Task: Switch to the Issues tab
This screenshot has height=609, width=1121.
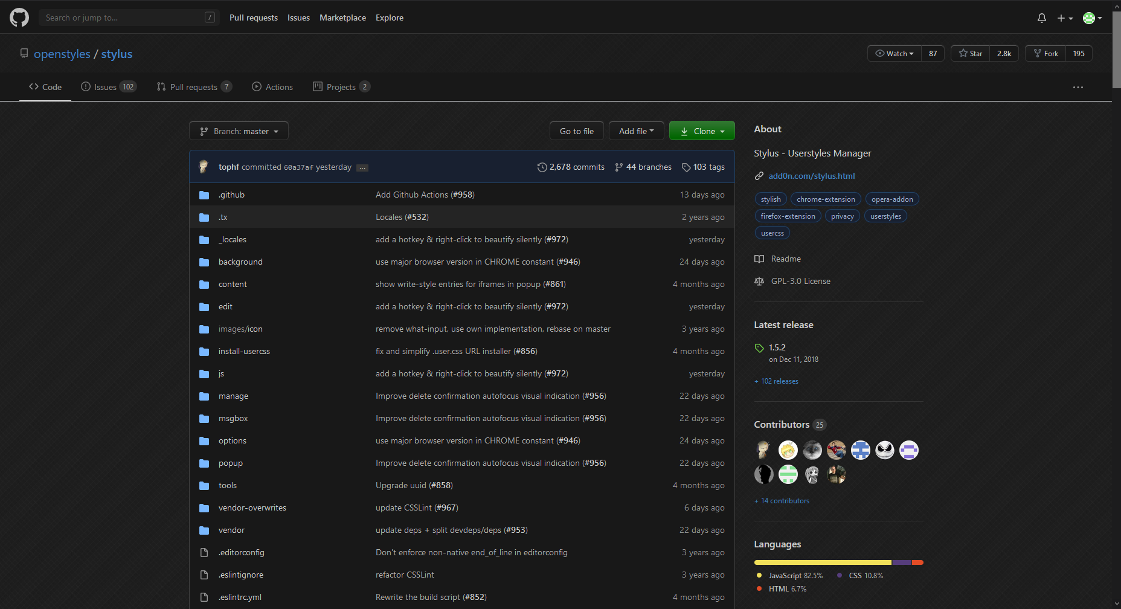Action: click(109, 87)
